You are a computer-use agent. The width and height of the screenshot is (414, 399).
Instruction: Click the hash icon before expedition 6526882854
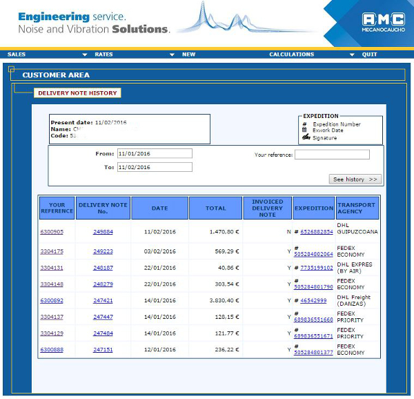tap(297, 231)
